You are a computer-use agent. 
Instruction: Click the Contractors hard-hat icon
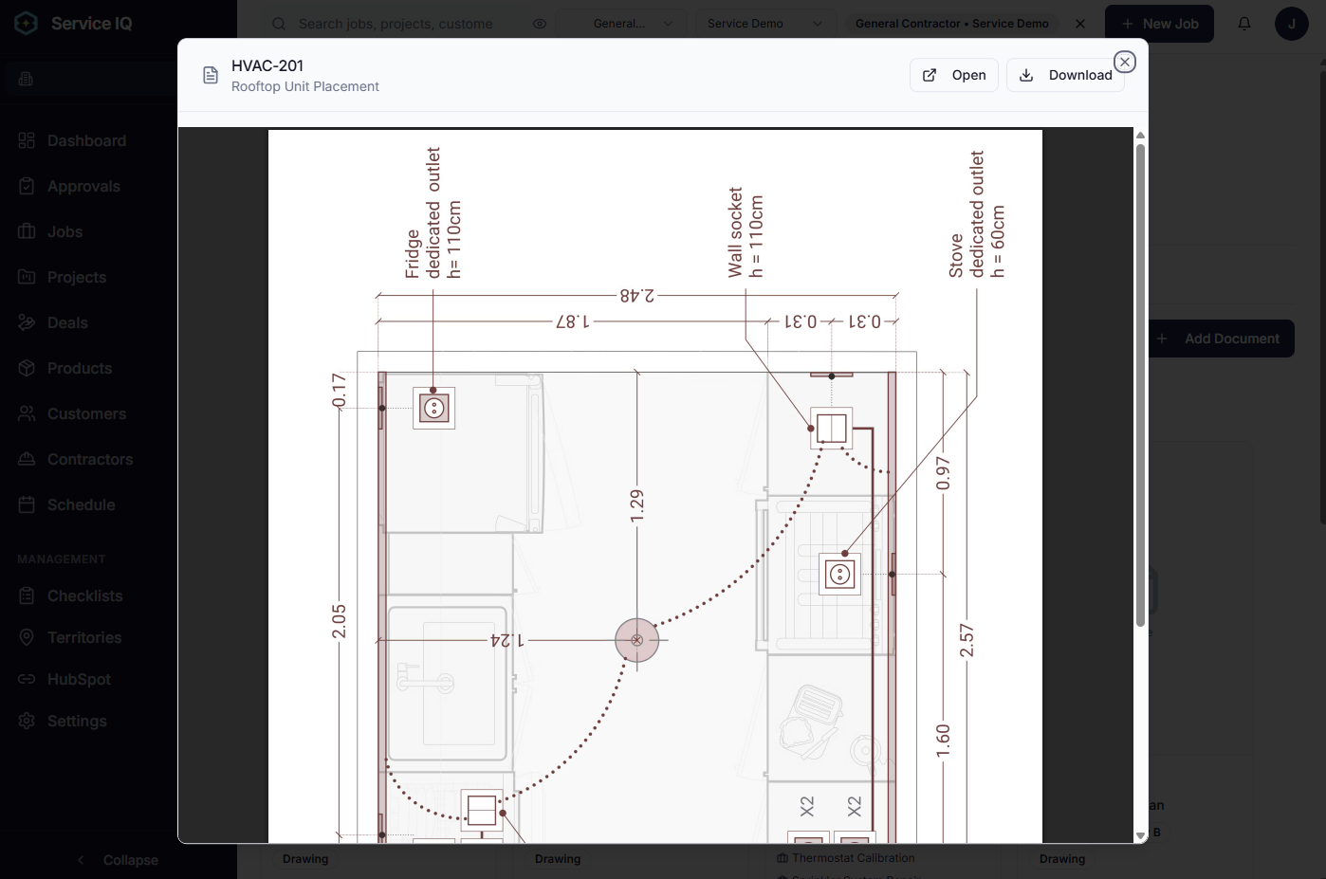pos(27,459)
